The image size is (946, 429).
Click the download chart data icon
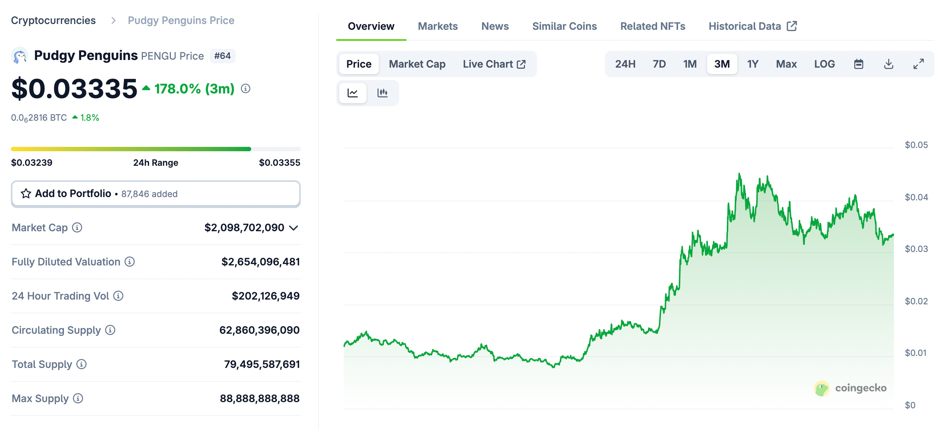[888, 64]
